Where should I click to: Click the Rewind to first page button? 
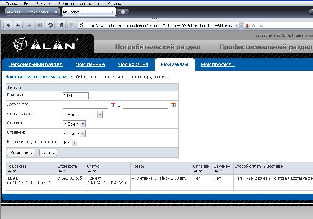coord(8,25)
